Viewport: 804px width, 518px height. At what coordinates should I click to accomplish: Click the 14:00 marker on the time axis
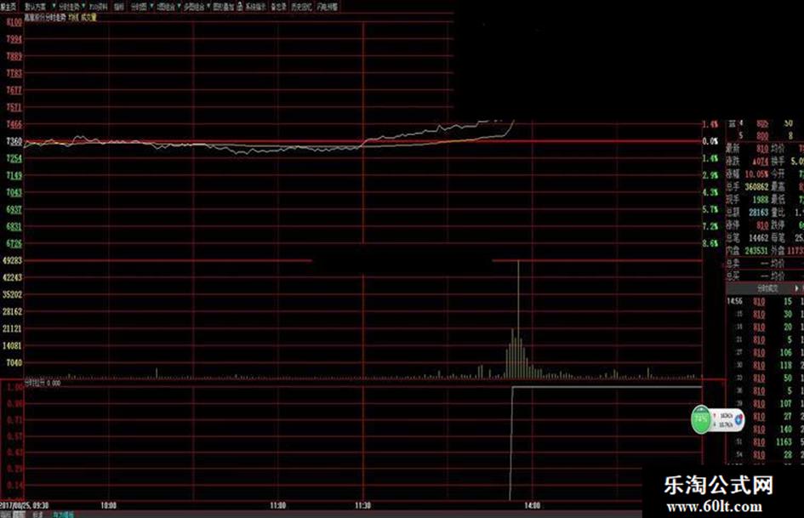(x=533, y=505)
